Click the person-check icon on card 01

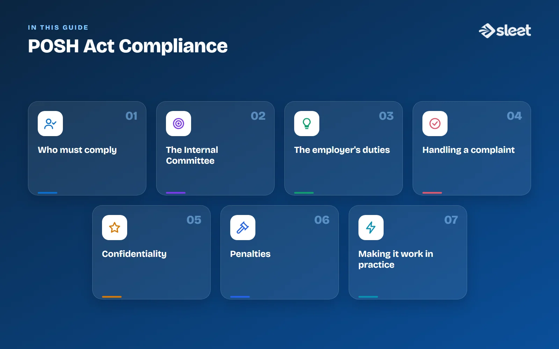50,124
